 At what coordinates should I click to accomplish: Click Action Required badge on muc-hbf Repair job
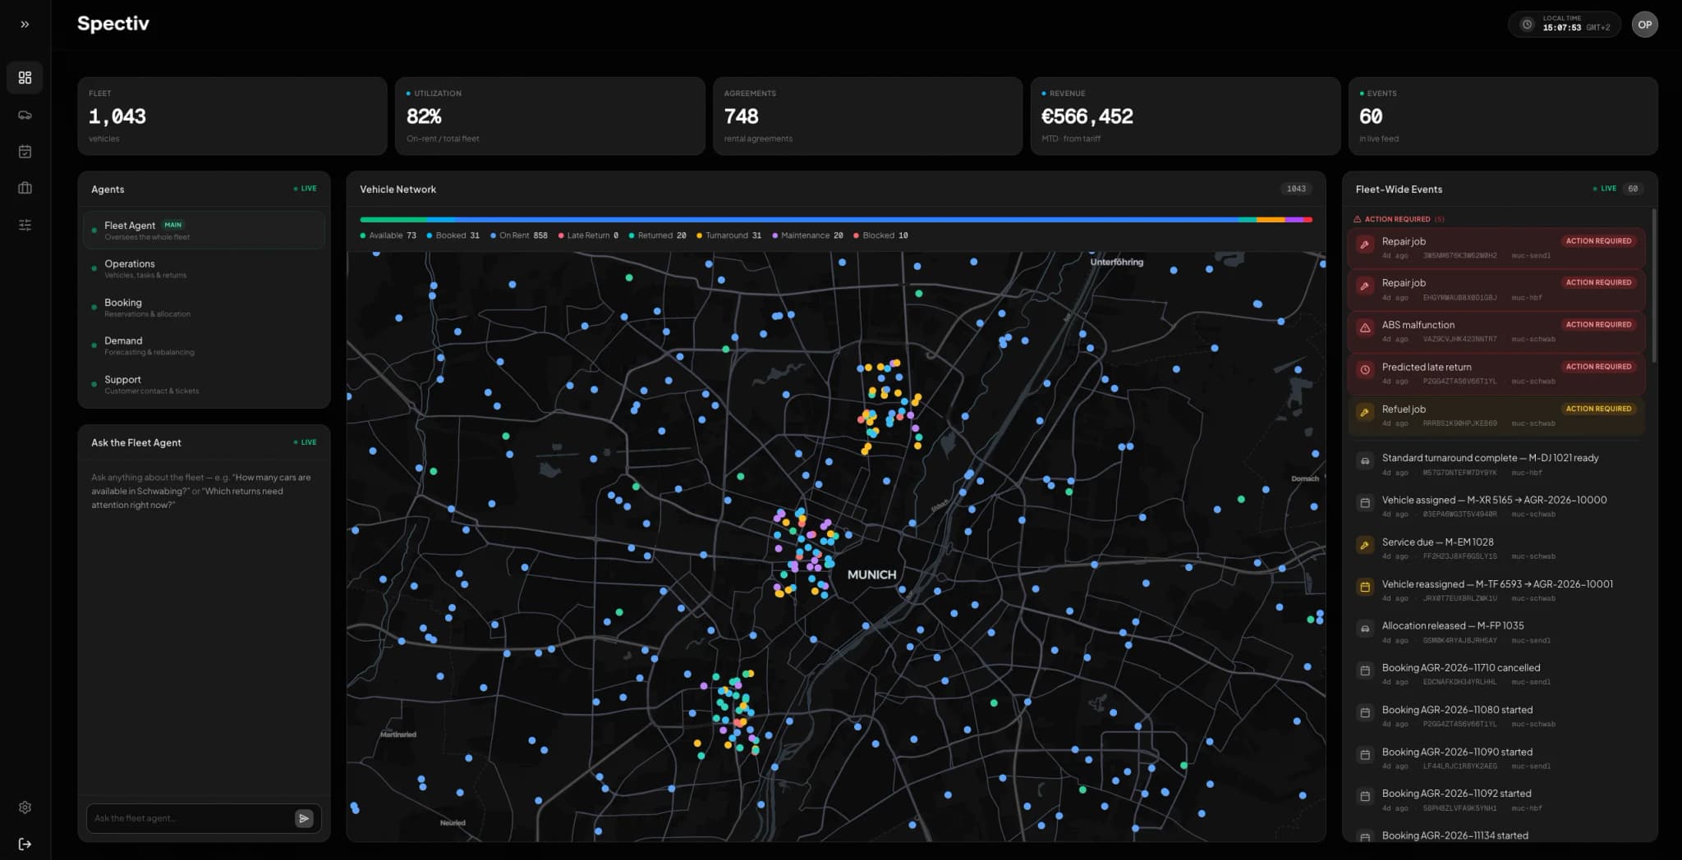point(1598,282)
